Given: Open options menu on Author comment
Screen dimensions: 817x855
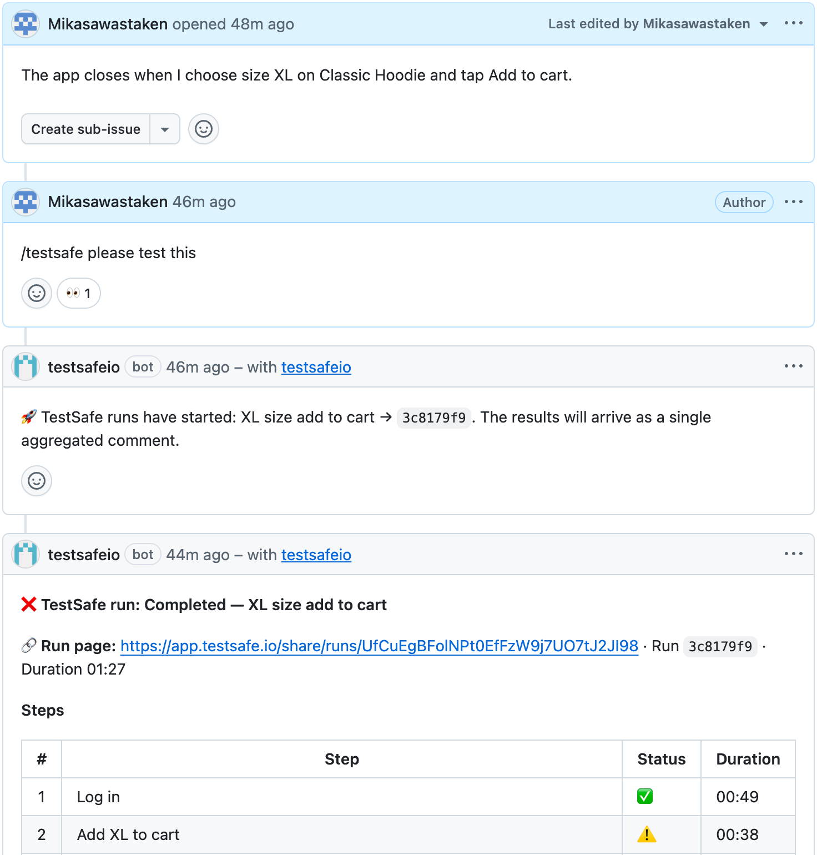Looking at the screenshot, I should tap(794, 202).
